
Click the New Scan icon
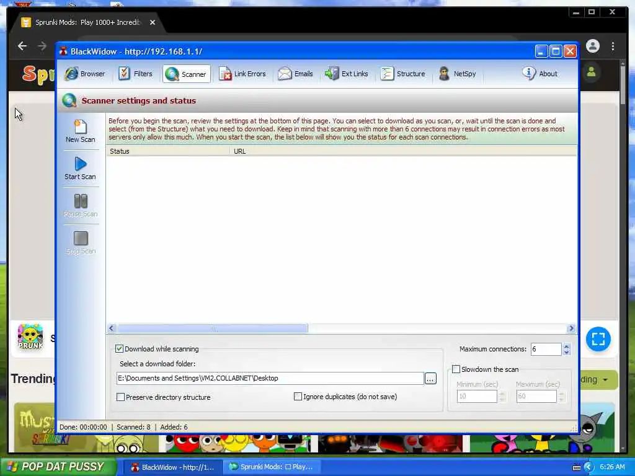(x=80, y=126)
